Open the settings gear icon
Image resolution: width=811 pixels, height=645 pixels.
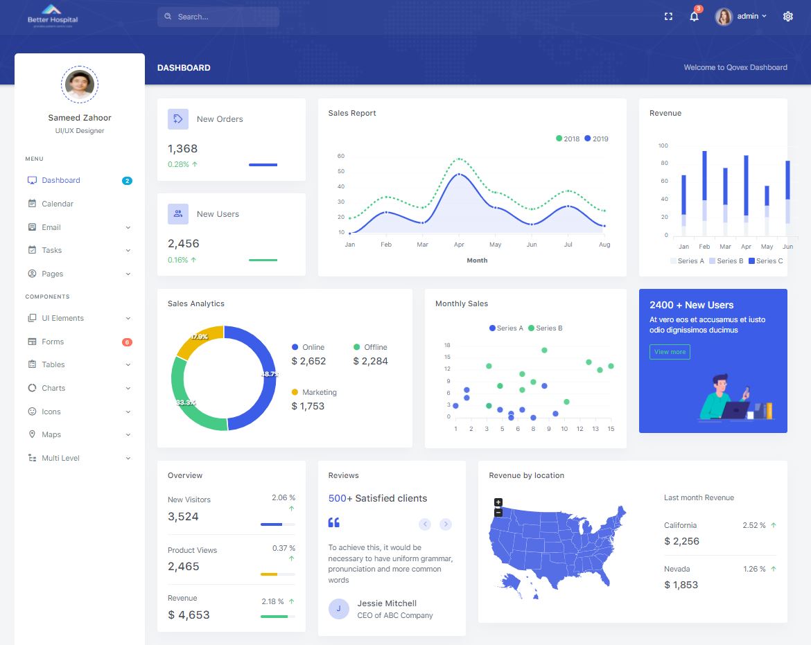tap(787, 17)
